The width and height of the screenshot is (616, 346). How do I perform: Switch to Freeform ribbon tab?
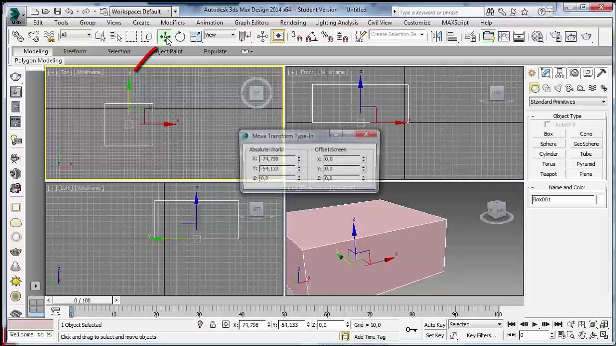[x=75, y=51]
